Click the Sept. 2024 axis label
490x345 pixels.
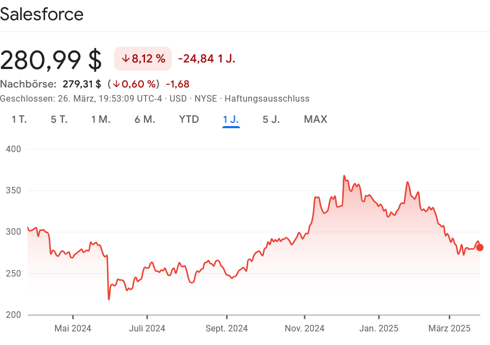pyautogui.click(x=227, y=328)
